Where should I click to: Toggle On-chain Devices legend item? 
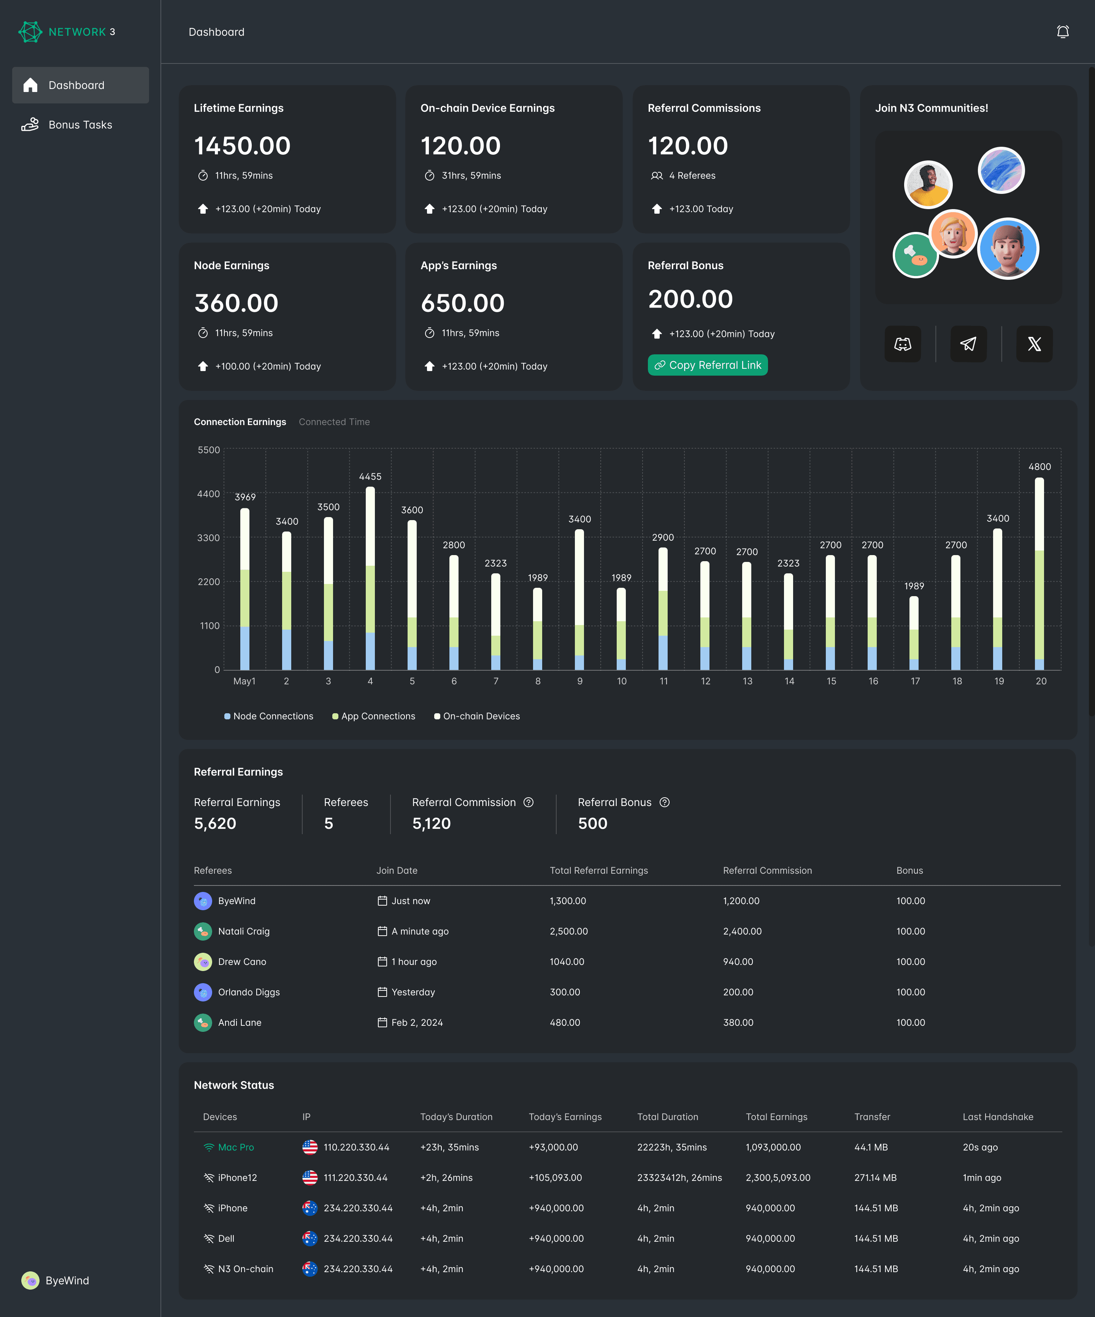click(477, 716)
